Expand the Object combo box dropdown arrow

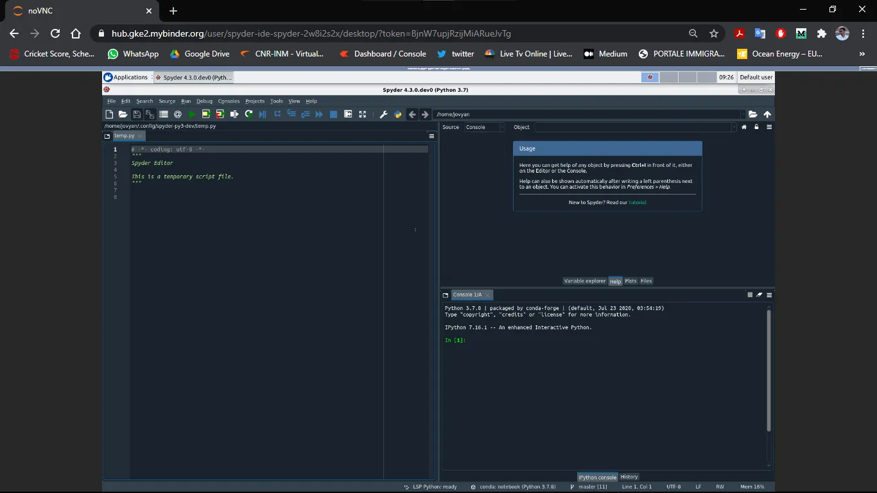pos(734,127)
